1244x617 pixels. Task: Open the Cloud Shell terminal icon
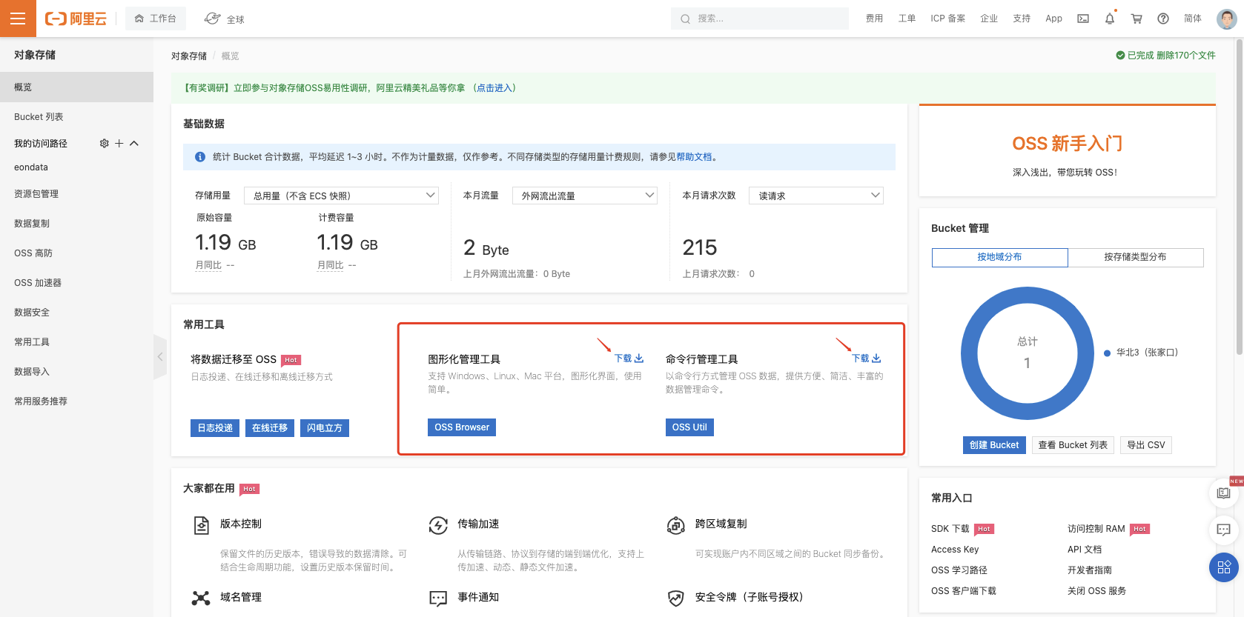click(x=1083, y=19)
